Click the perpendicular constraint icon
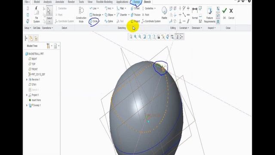The image size is (275, 155). [x=180, y=21]
